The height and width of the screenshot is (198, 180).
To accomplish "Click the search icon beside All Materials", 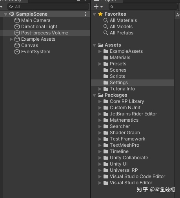I will pyautogui.click(x=105, y=20).
